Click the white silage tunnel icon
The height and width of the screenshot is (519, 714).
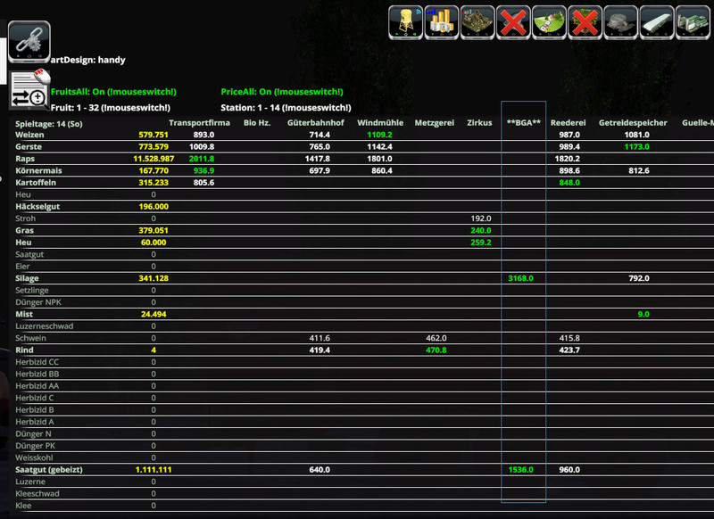pos(658,22)
